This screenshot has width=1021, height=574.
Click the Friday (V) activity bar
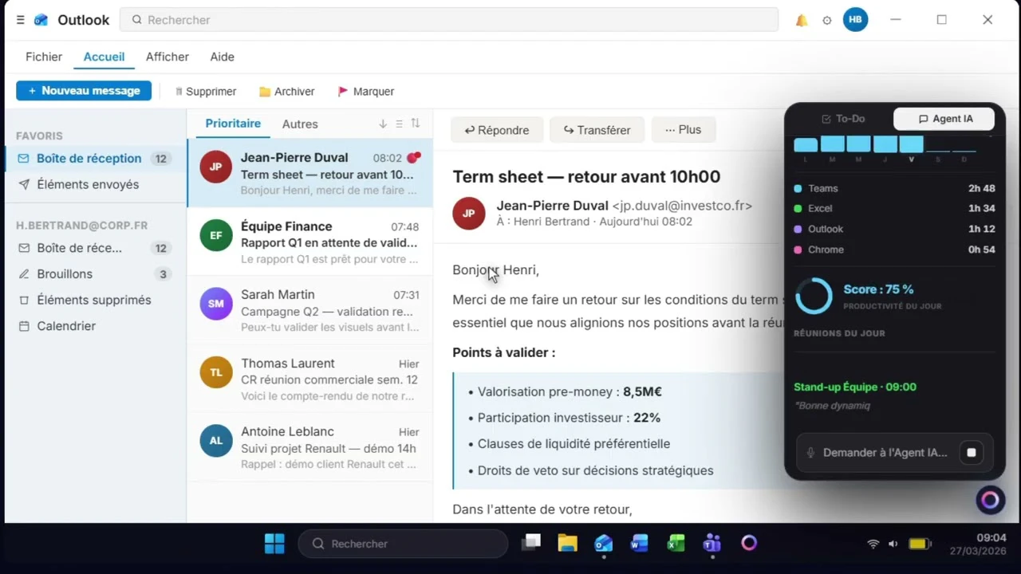pyautogui.click(x=911, y=144)
